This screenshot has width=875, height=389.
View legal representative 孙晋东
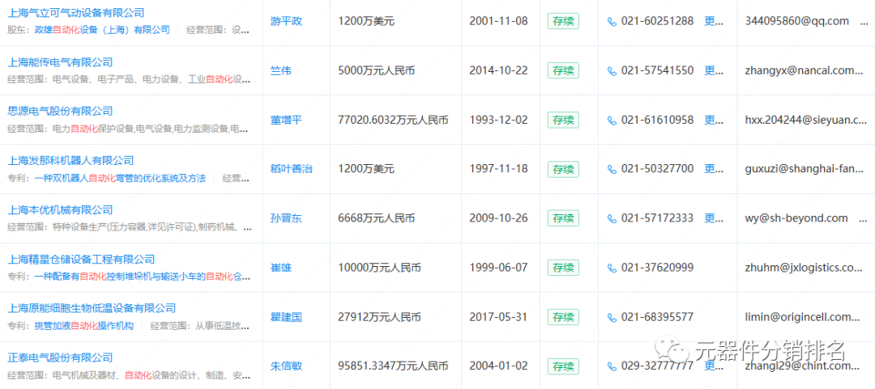(x=286, y=218)
